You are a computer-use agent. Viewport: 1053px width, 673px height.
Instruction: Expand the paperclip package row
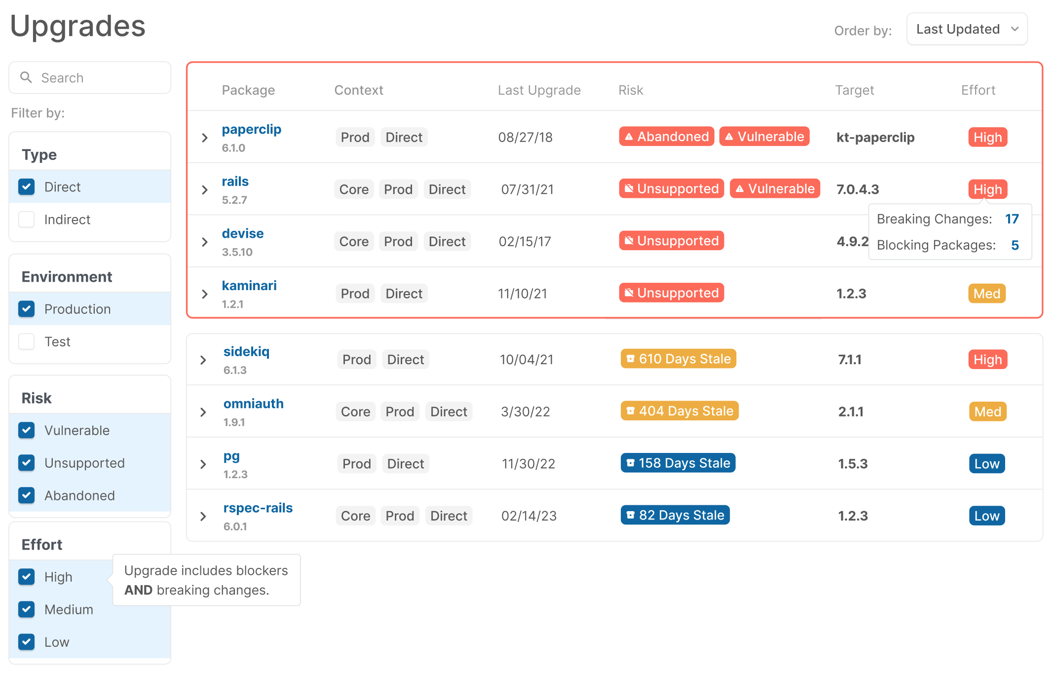(x=205, y=138)
